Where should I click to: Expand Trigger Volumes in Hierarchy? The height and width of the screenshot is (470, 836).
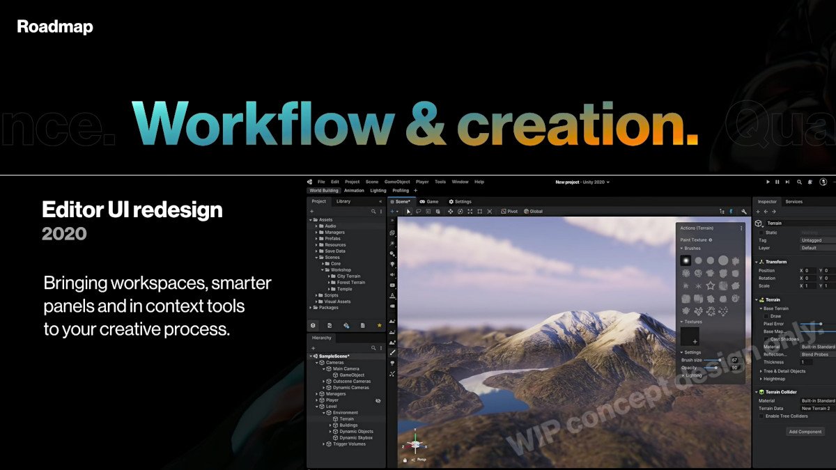[324, 444]
